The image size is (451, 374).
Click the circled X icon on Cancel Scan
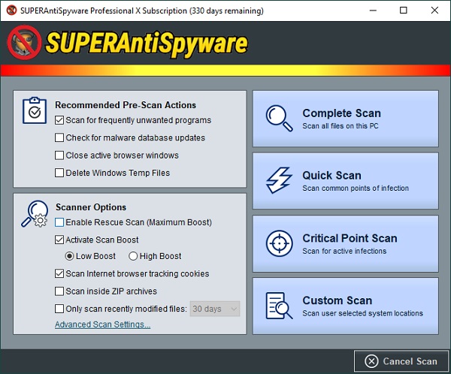[x=371, y=361]
